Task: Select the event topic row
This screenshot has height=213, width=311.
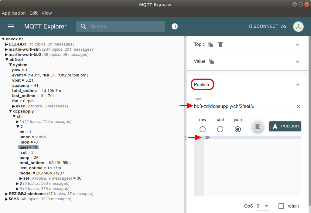Action: 50,75
